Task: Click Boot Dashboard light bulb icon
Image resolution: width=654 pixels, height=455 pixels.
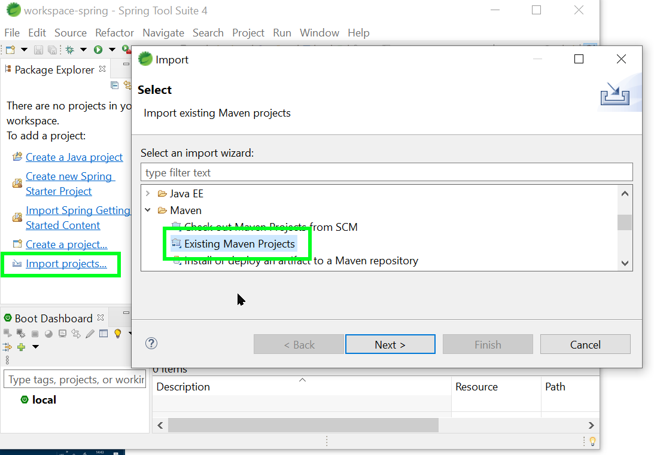Action: pos(118,334)
